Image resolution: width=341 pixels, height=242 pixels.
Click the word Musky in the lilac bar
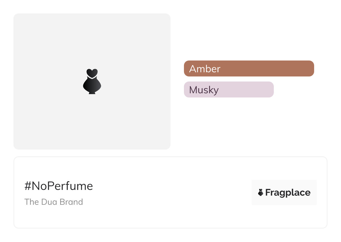click(204, 90)
